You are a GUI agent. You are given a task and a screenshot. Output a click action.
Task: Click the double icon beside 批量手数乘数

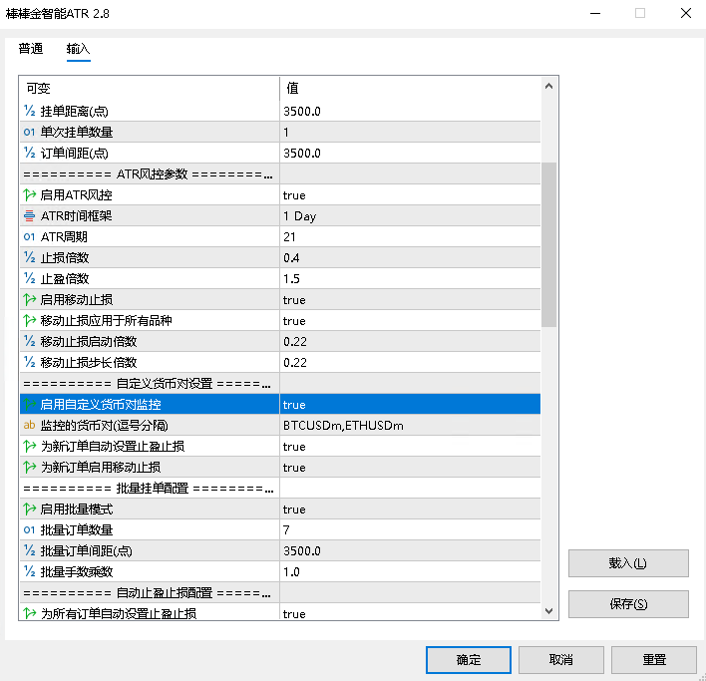(29, 571)
